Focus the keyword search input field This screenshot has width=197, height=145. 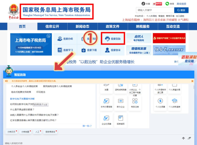tap(155, 10)
